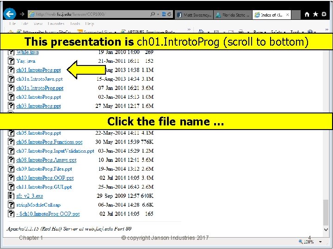Open the ~$ch10.IntrotoProg.OOP.ppt link
Screen dimensions: 333x249
coord(48,214)
